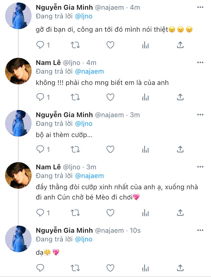Image resolution: width=211 pixels, height=277 pixels.
Task: Reply to the "gỡ đi bạn ơi" tweet
Action: [x=41, y=45]
